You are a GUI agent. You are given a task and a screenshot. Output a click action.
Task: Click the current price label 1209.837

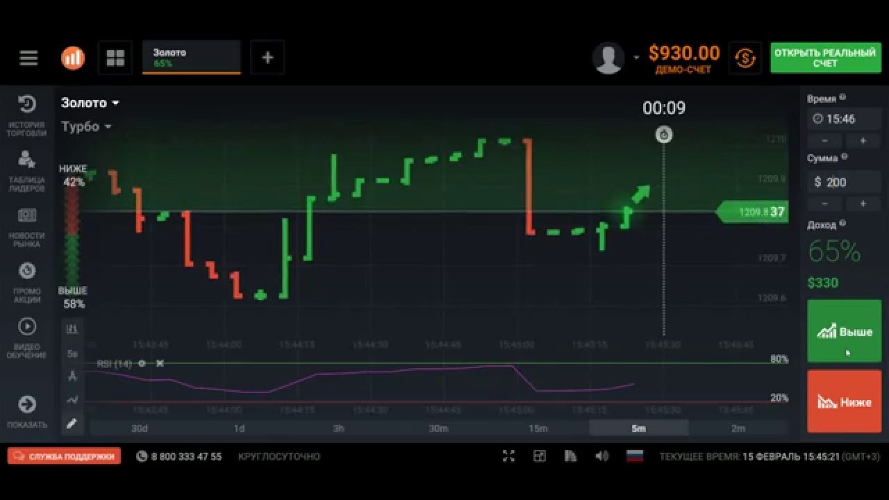753,212
